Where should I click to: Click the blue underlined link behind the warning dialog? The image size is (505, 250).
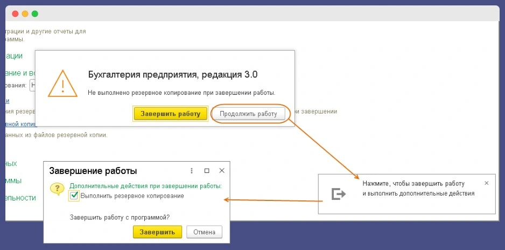(5, 101)
